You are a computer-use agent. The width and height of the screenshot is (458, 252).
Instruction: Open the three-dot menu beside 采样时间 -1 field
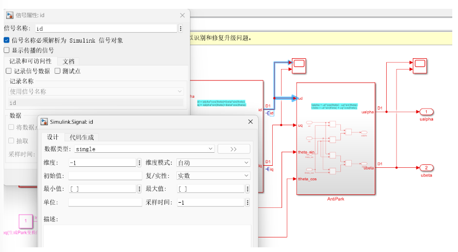pos(247,203)
